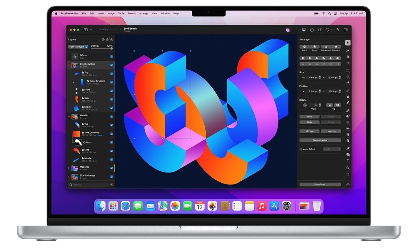Uncheck the Mask layer checkbox
The image size is (418, 250).
point(112,142)
